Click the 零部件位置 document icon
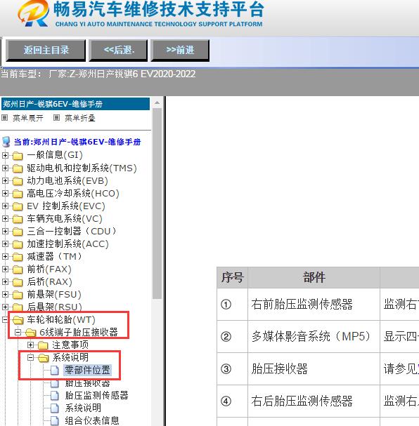The image size is (419, 426). pyautogui.click(x=55, y=370)
